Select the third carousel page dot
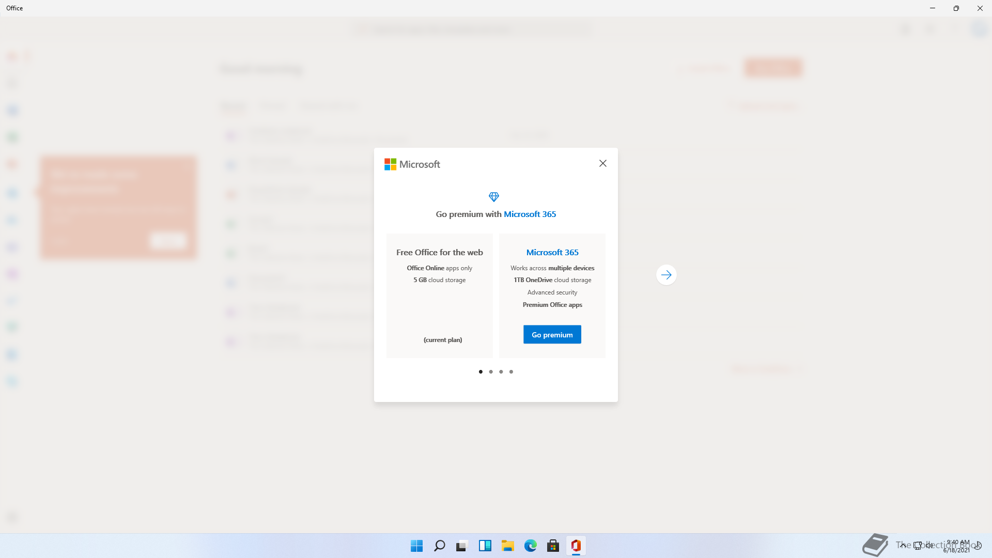992x558 pixels. tap(501, 372)
